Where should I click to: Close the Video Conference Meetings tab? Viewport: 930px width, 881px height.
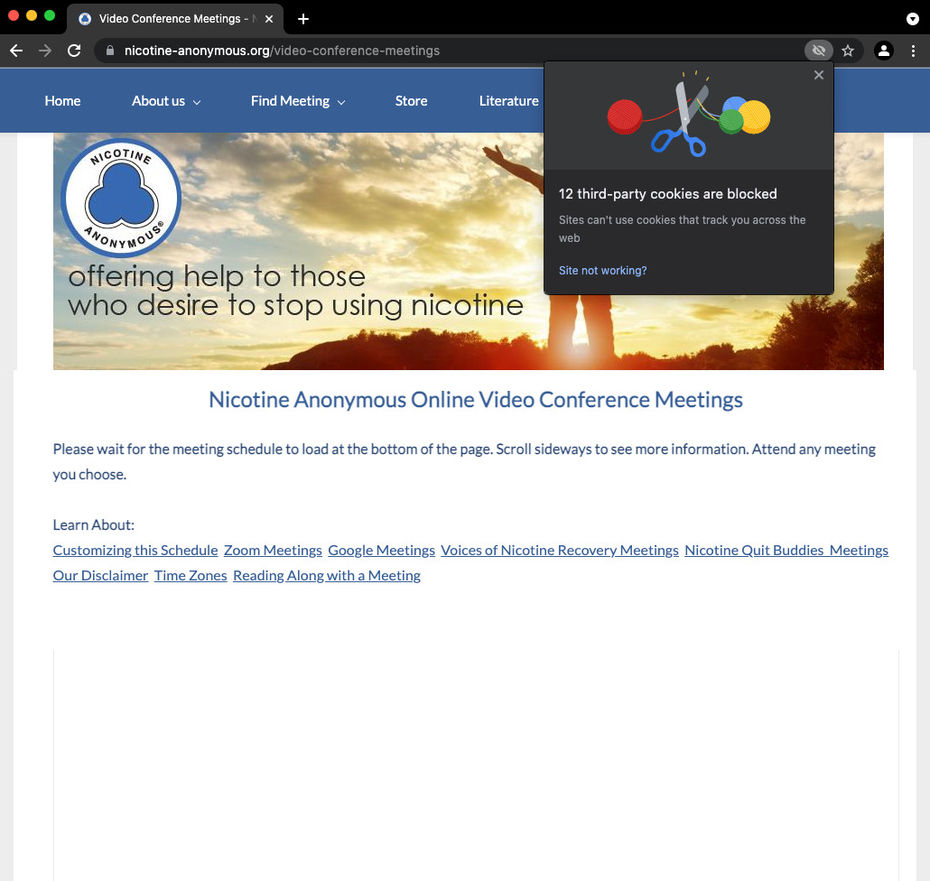[x=269, y=19]
